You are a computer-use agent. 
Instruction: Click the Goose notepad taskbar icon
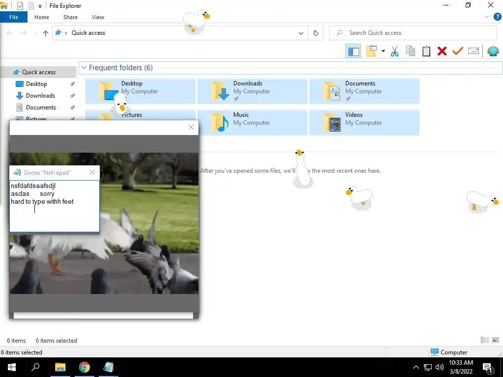[x=109, y=367]
